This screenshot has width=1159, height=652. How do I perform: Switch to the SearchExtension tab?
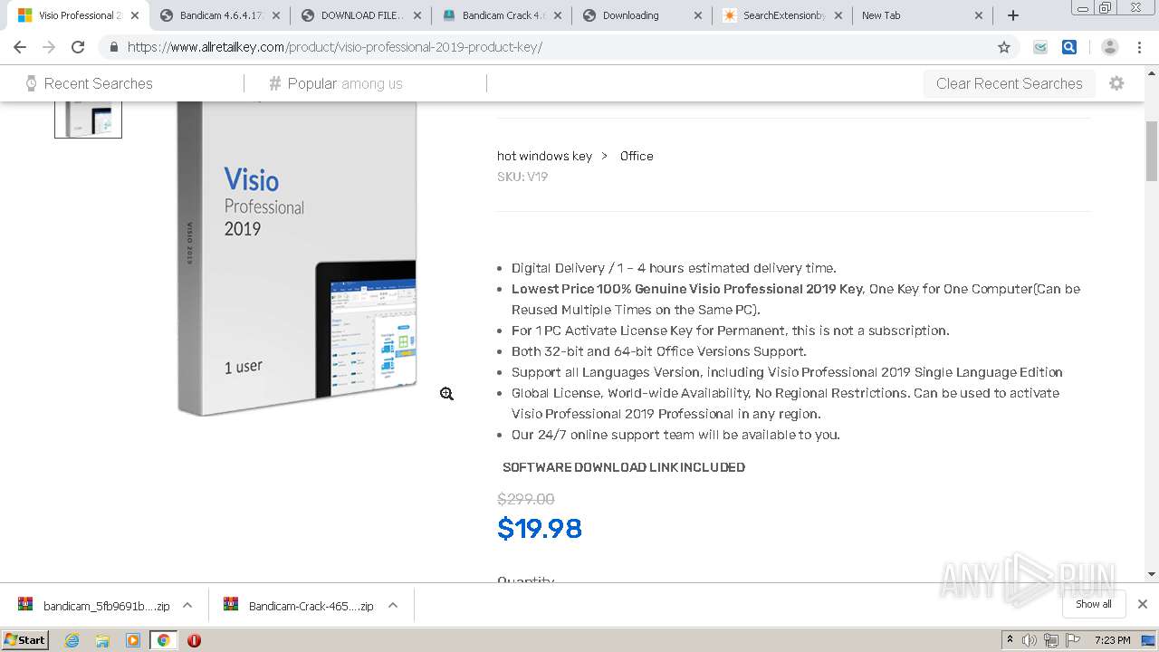tap(781, 15)
